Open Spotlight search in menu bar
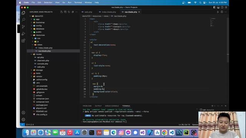Screen dimensions: 246x138 (x=200, y=3)
